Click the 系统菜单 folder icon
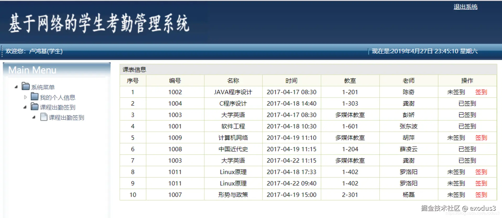Image resolution: width=502 pixels, height=218 pixels. (x=26, y=86)
